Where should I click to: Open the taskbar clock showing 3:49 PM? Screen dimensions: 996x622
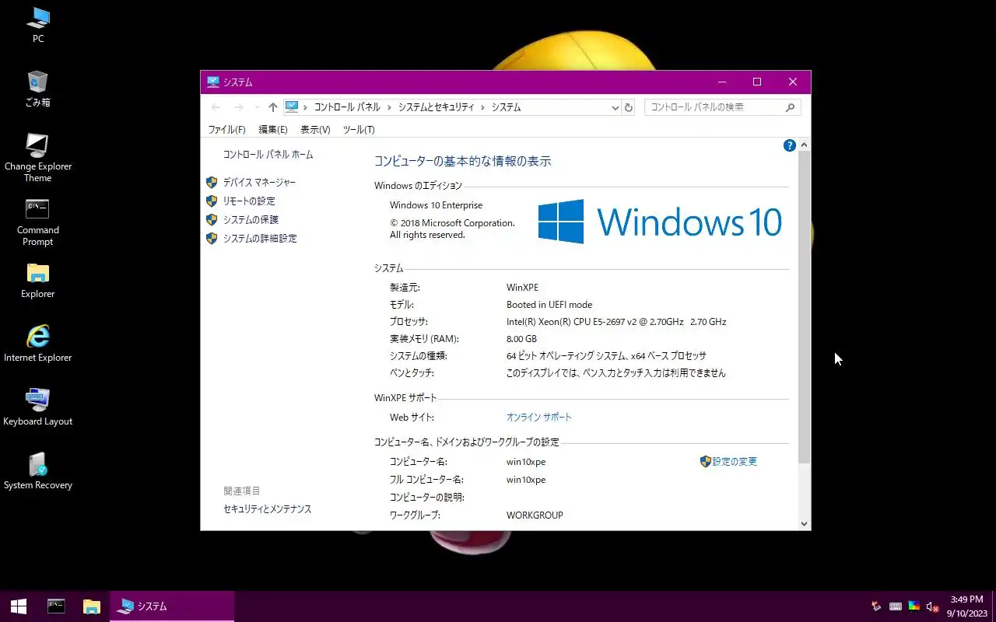point(966,606)
